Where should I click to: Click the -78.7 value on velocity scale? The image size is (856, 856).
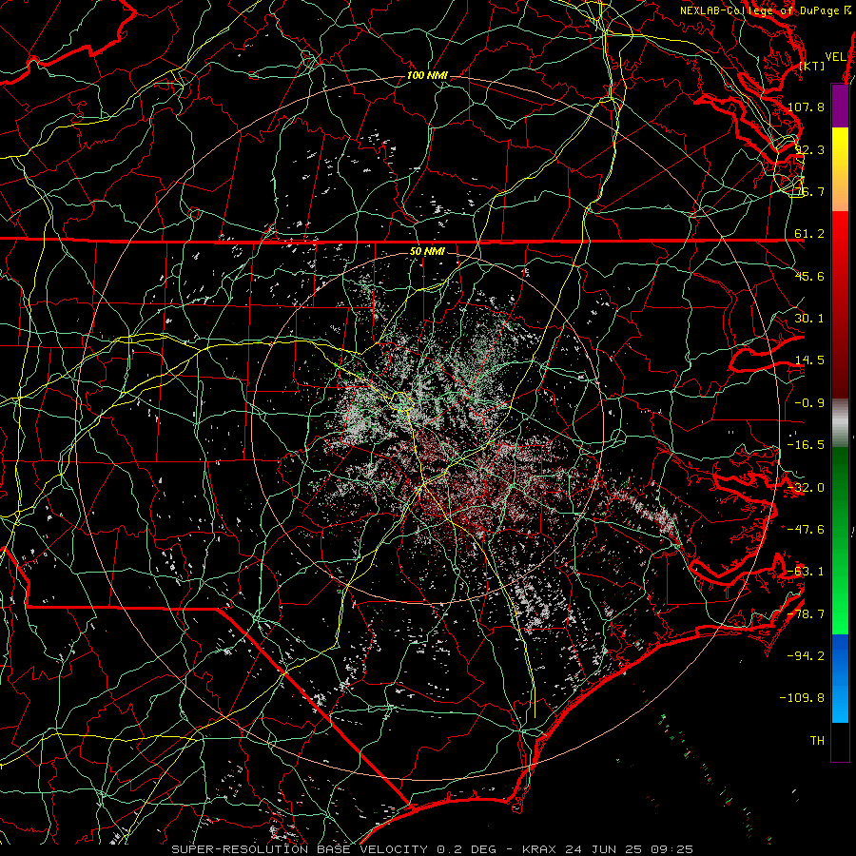(806, 614)
